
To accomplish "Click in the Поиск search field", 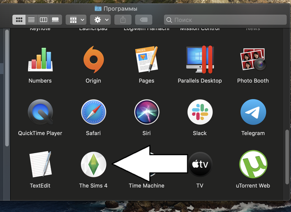I will (x=226, y=20).
